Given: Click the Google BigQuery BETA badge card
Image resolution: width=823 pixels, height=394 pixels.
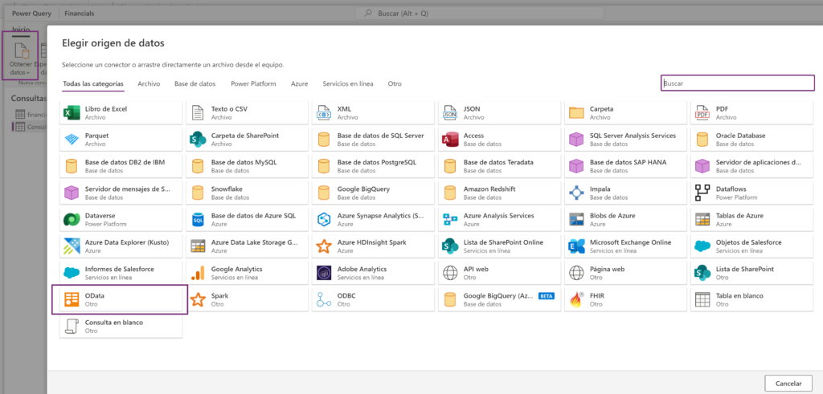Looking at the screenshot, I should [500, 299].
